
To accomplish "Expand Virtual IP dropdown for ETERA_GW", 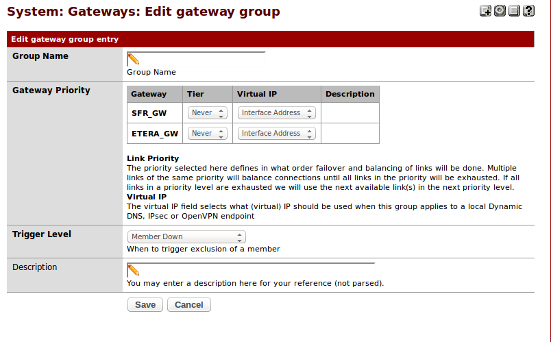I will pos(276,134).
